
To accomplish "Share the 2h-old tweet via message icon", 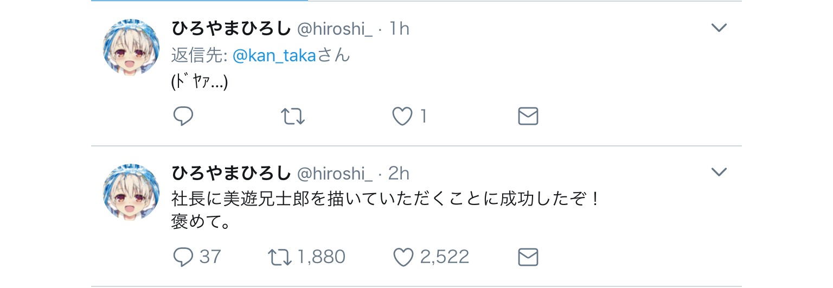I will coord(528,257).
